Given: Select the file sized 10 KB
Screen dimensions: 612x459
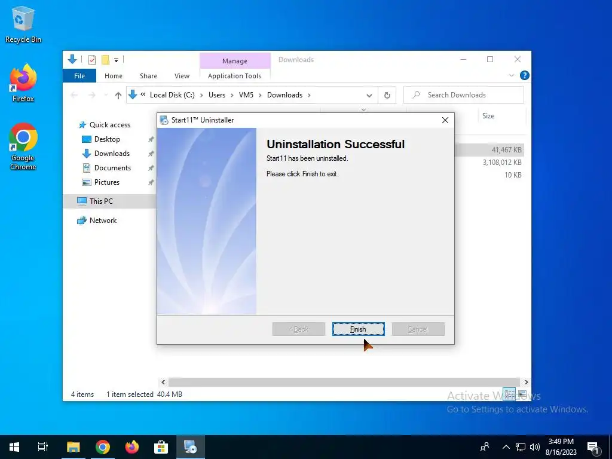Looking at the screenshot, I should (x=512, y=175).
